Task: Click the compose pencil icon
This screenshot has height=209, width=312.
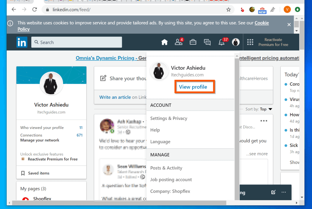Action: pyautogui.click(x=103, y=78)
